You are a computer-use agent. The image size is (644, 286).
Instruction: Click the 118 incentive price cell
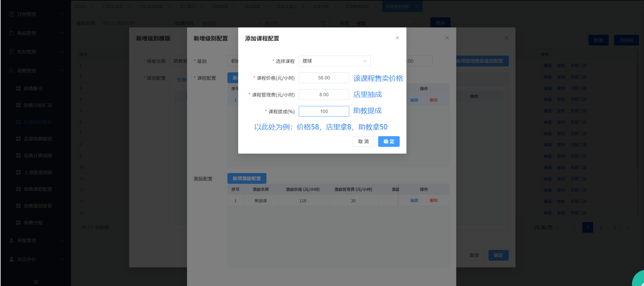point(303,201)
